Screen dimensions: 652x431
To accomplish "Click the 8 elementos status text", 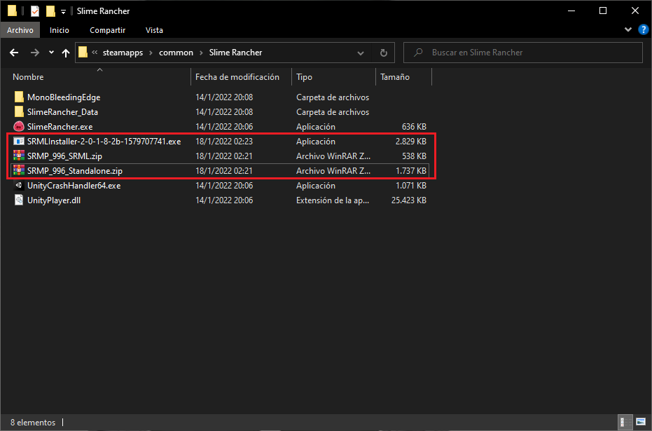I will pos(33,423).
